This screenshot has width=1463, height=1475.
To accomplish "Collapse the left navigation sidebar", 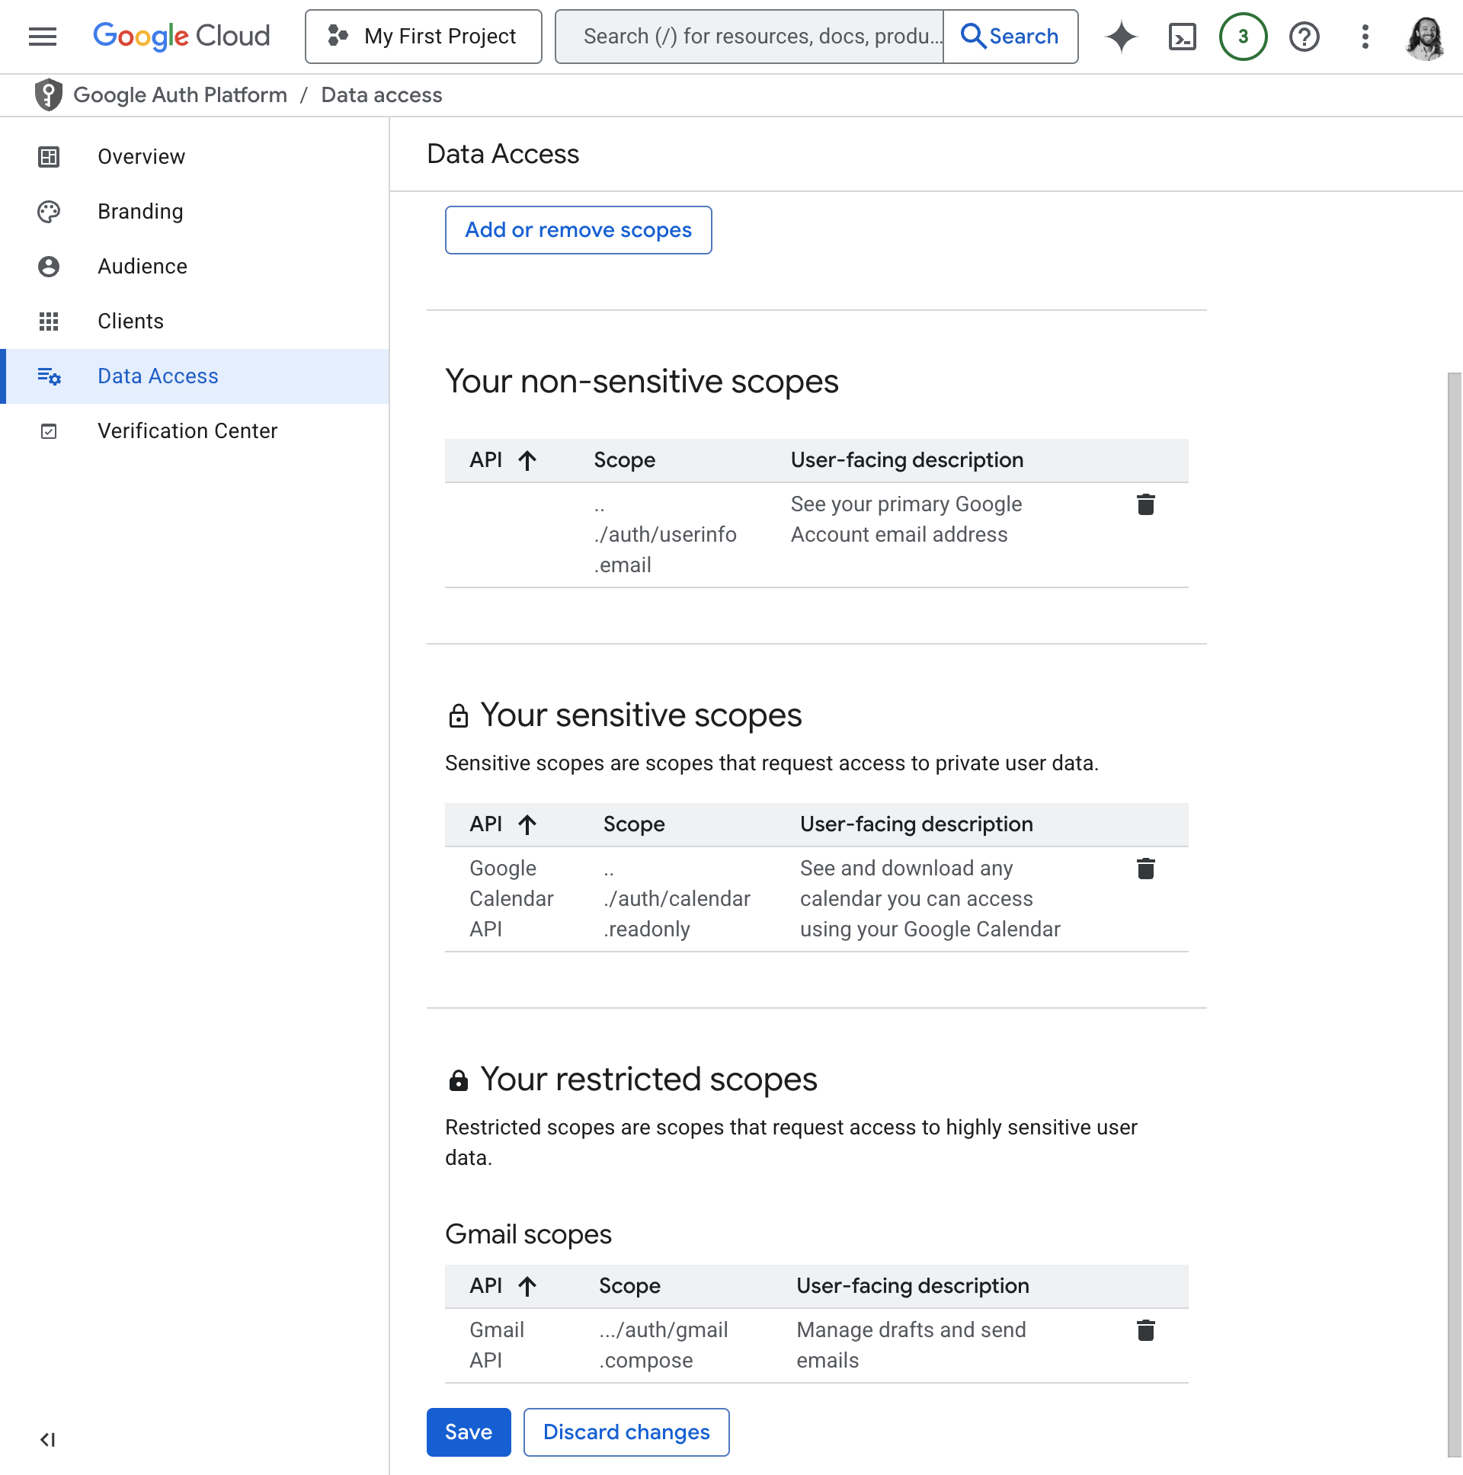I will coord(47,1439).
